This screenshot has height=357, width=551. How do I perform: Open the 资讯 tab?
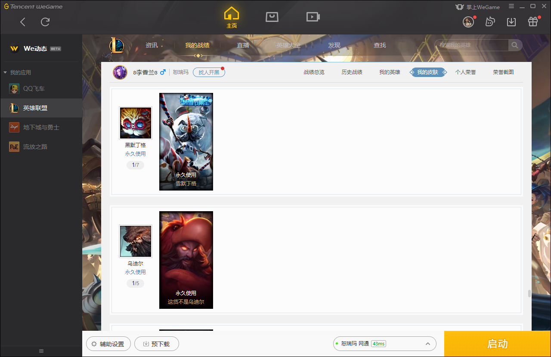(x=152, y=45)
